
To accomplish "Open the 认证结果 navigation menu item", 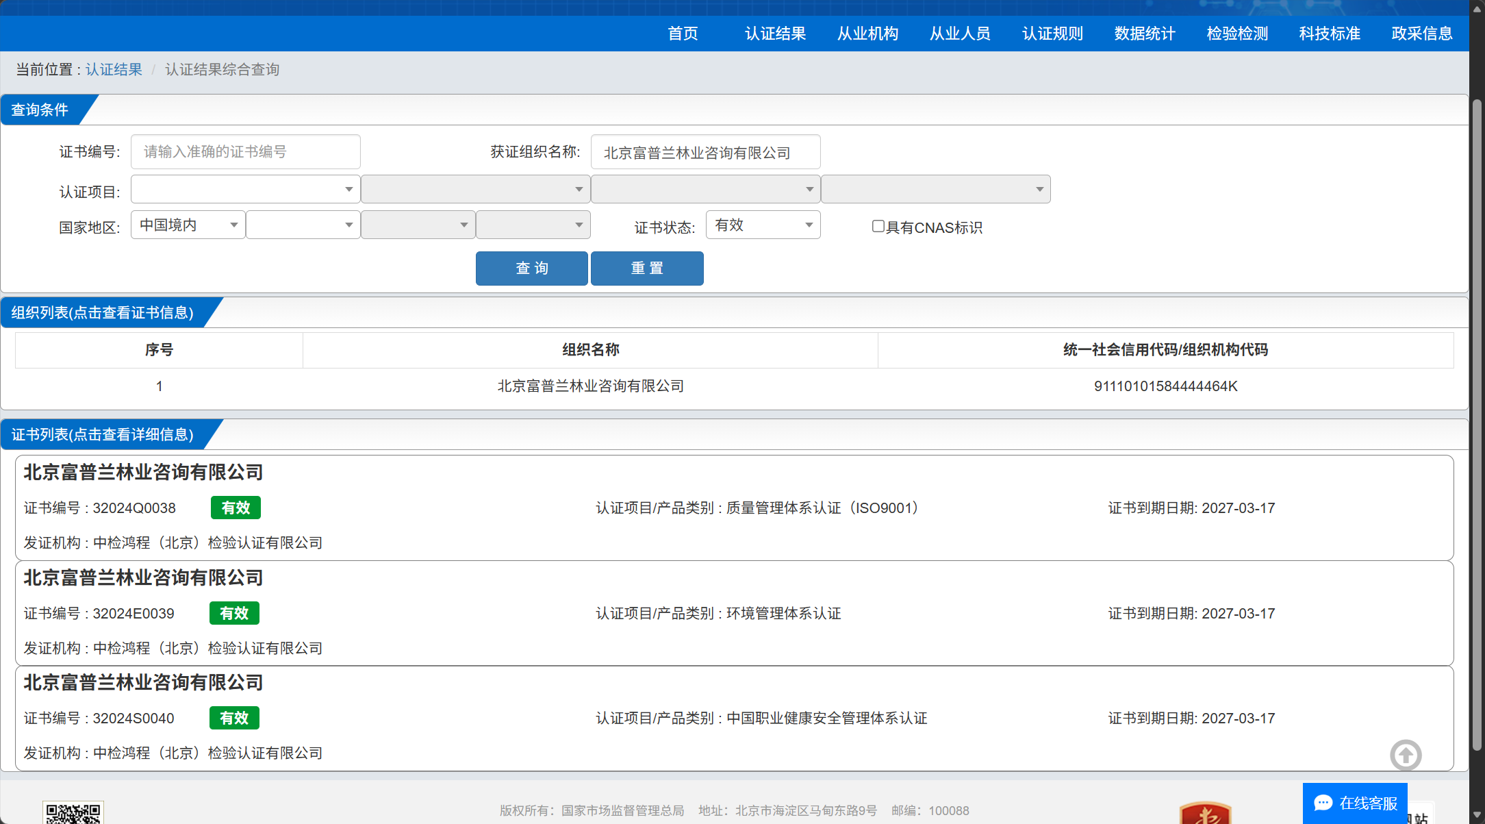I will click(775, 34).
